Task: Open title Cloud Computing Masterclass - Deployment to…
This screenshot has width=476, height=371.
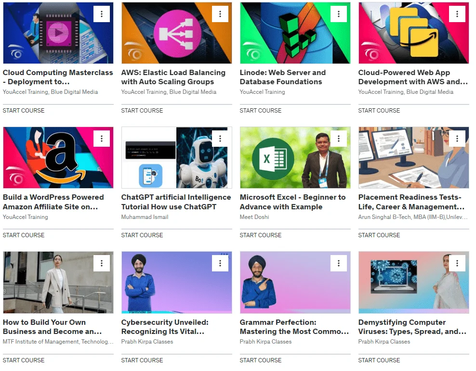Action: click(x=58, y=77)
